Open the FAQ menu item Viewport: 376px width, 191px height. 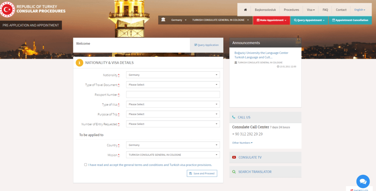pos(325,10)
